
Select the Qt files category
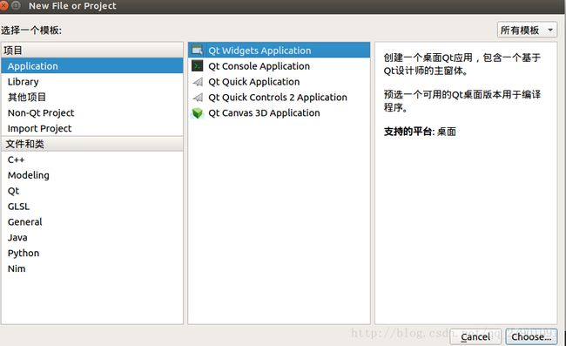[92, 191]
